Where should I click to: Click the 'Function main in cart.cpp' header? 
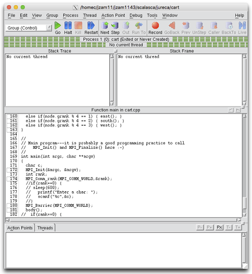click(x=116, y=110)
